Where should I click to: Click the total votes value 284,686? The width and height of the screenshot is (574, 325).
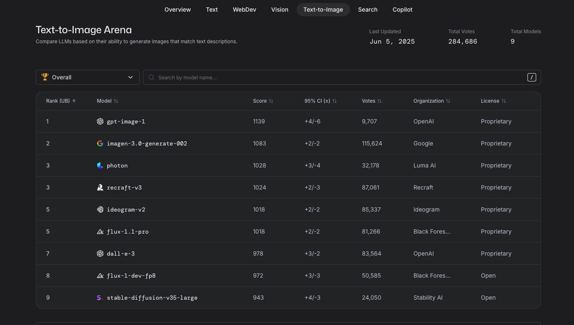point(463,42)
